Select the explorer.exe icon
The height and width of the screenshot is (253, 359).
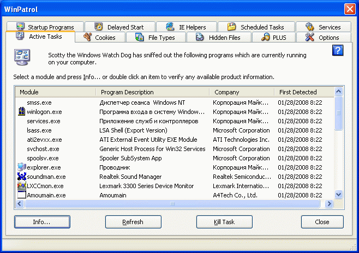point(21,167)
